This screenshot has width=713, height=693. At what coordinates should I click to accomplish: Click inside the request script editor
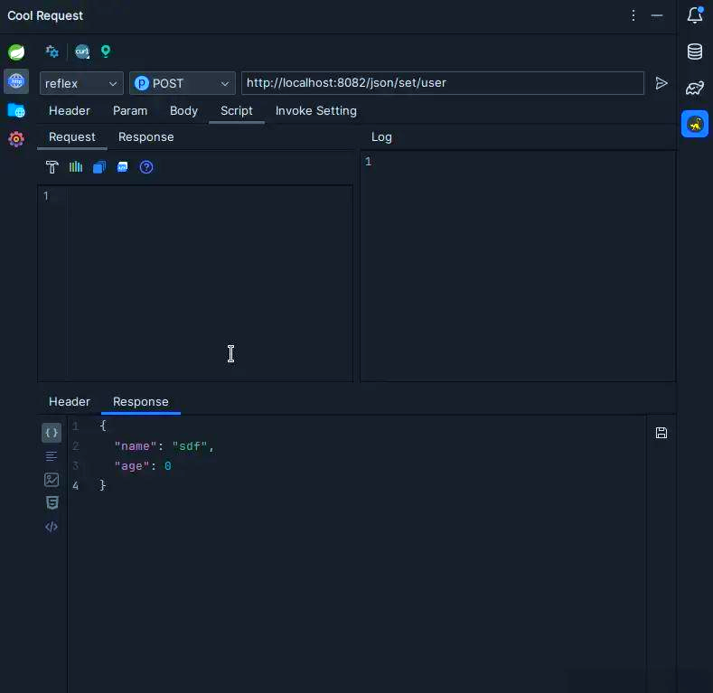tap(210, 284)
